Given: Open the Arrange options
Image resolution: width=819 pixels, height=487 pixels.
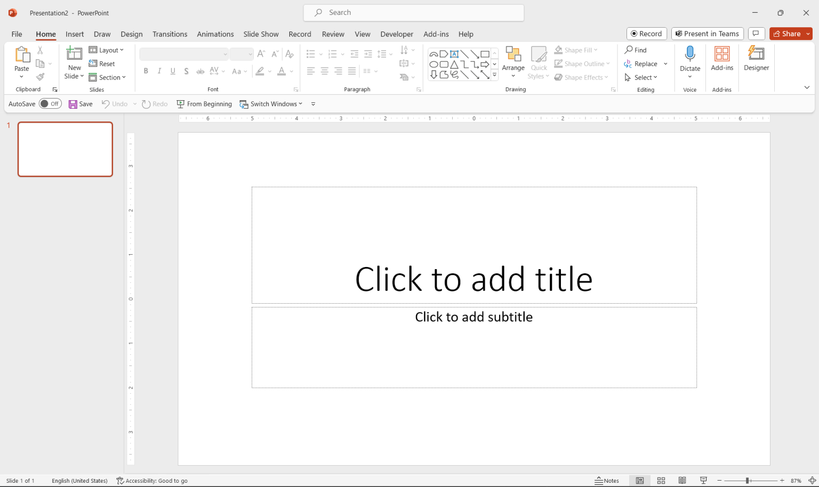Looking at the screenshot, I should pyautogui.click(x=513, y=62).
